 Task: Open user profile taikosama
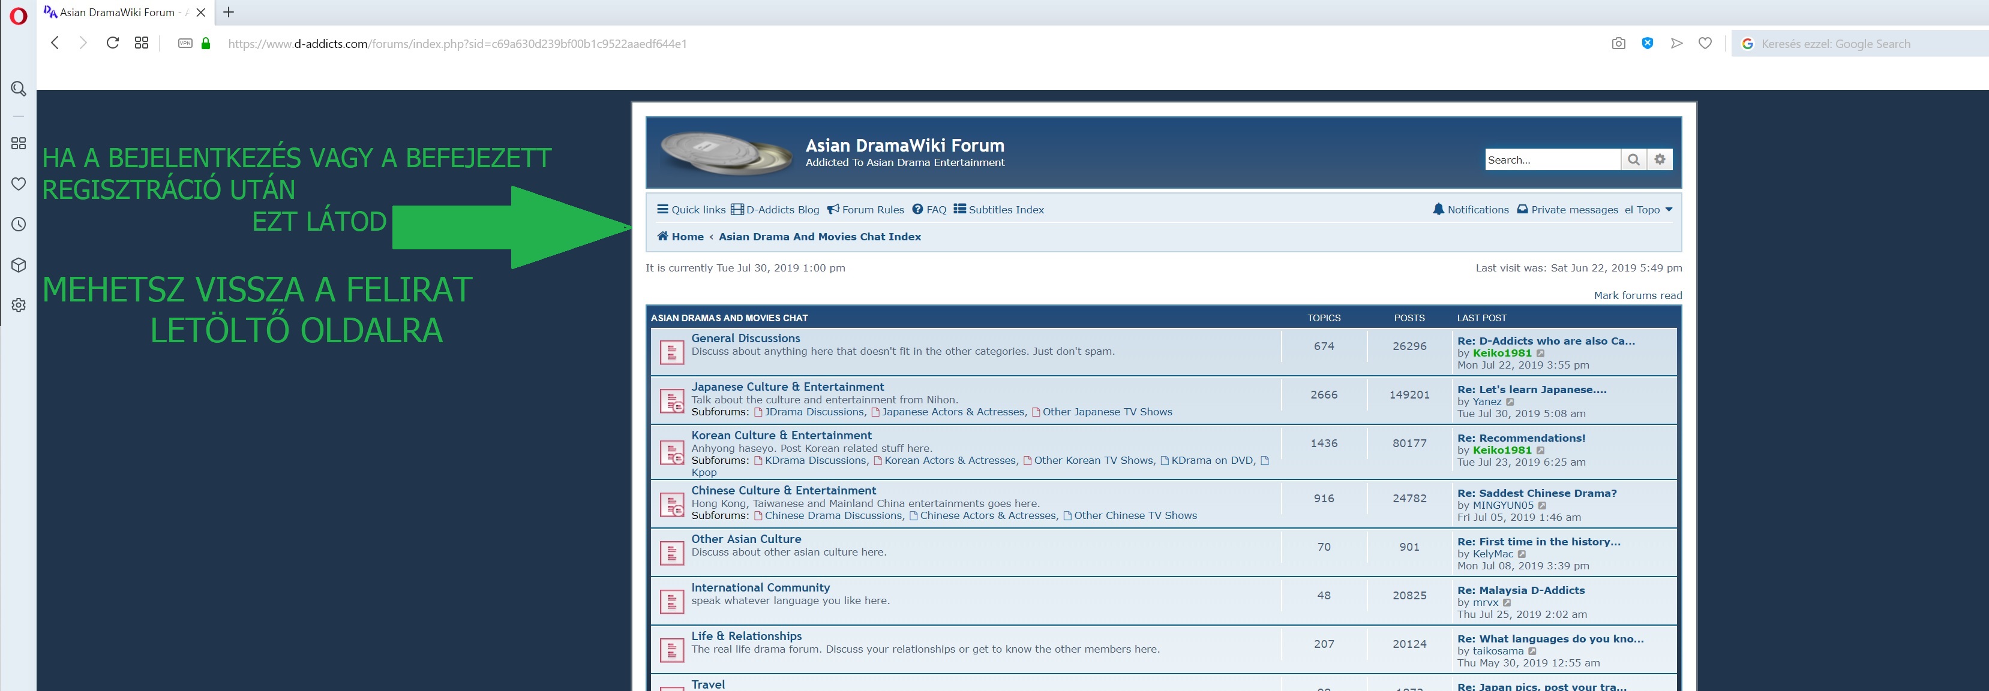click(x=1498, y=651)
